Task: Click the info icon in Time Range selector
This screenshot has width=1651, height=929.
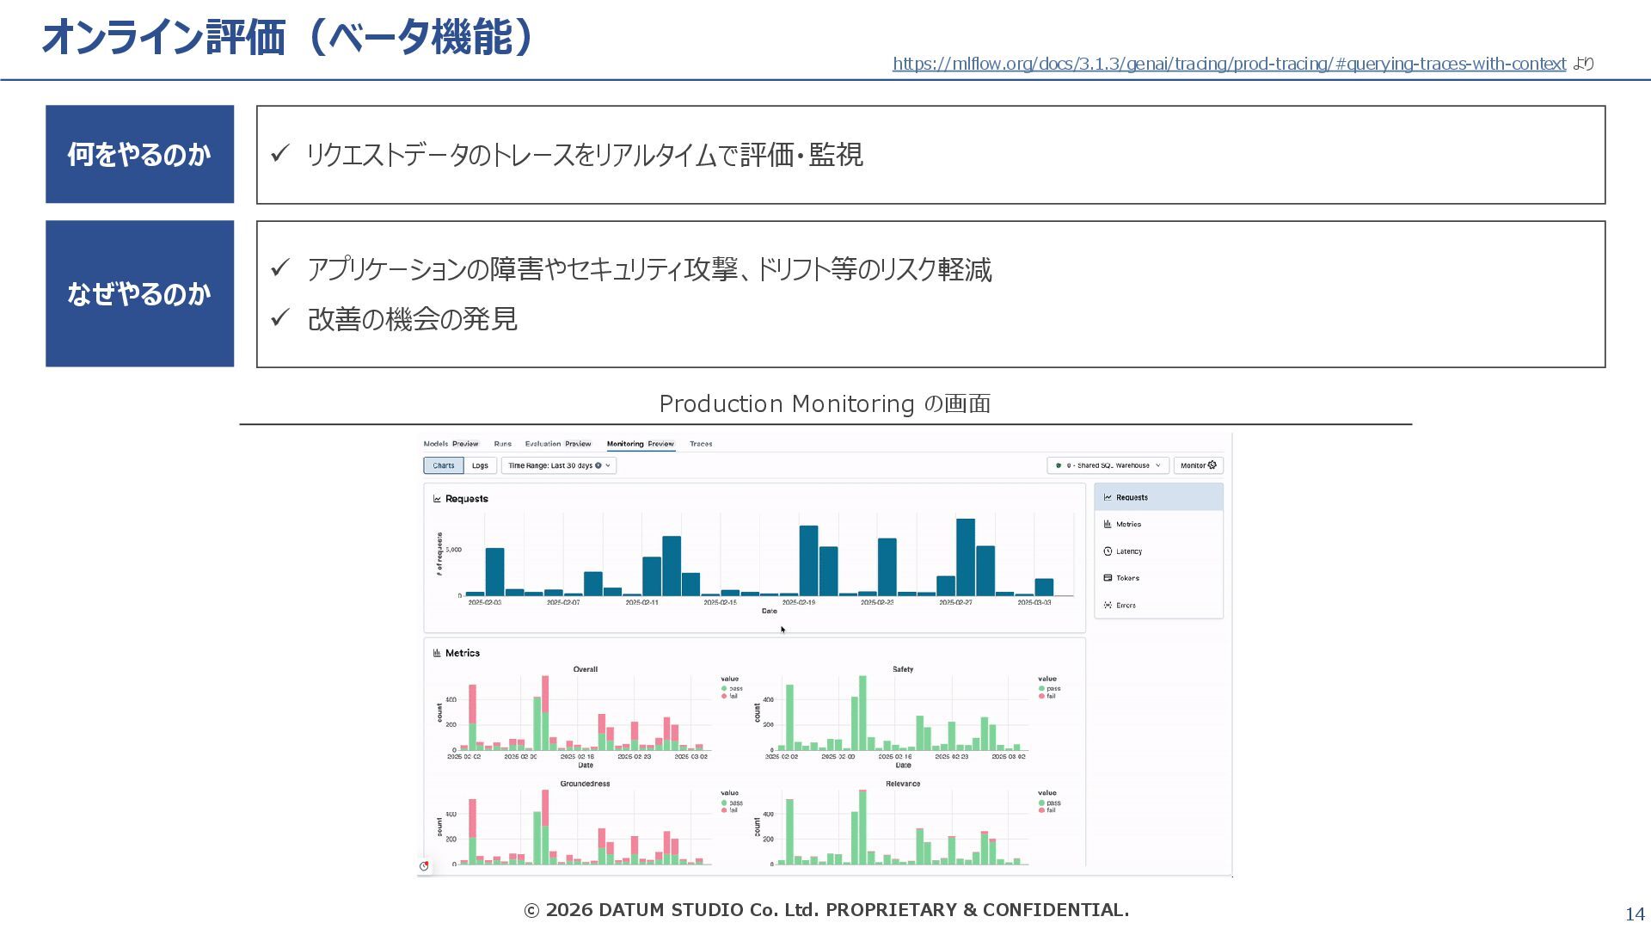Action: (598, 465)
